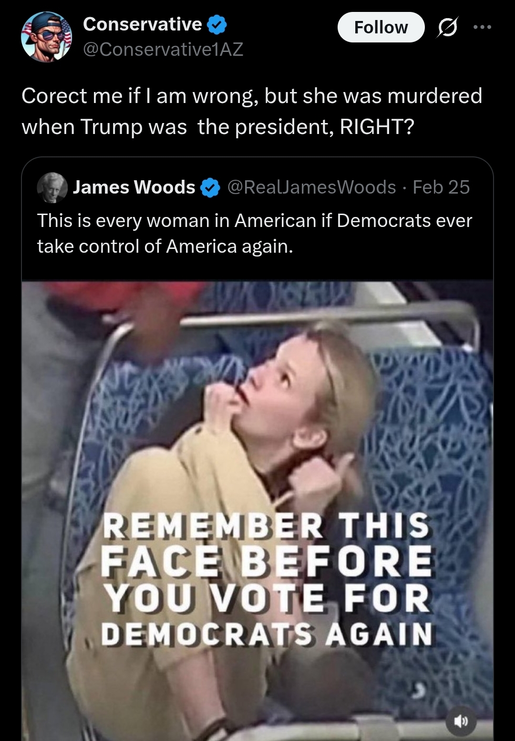The image size is (515, 741).
Task: Tap the 'Remember this face' caption on the video
Action: click(x=267, y=580)
